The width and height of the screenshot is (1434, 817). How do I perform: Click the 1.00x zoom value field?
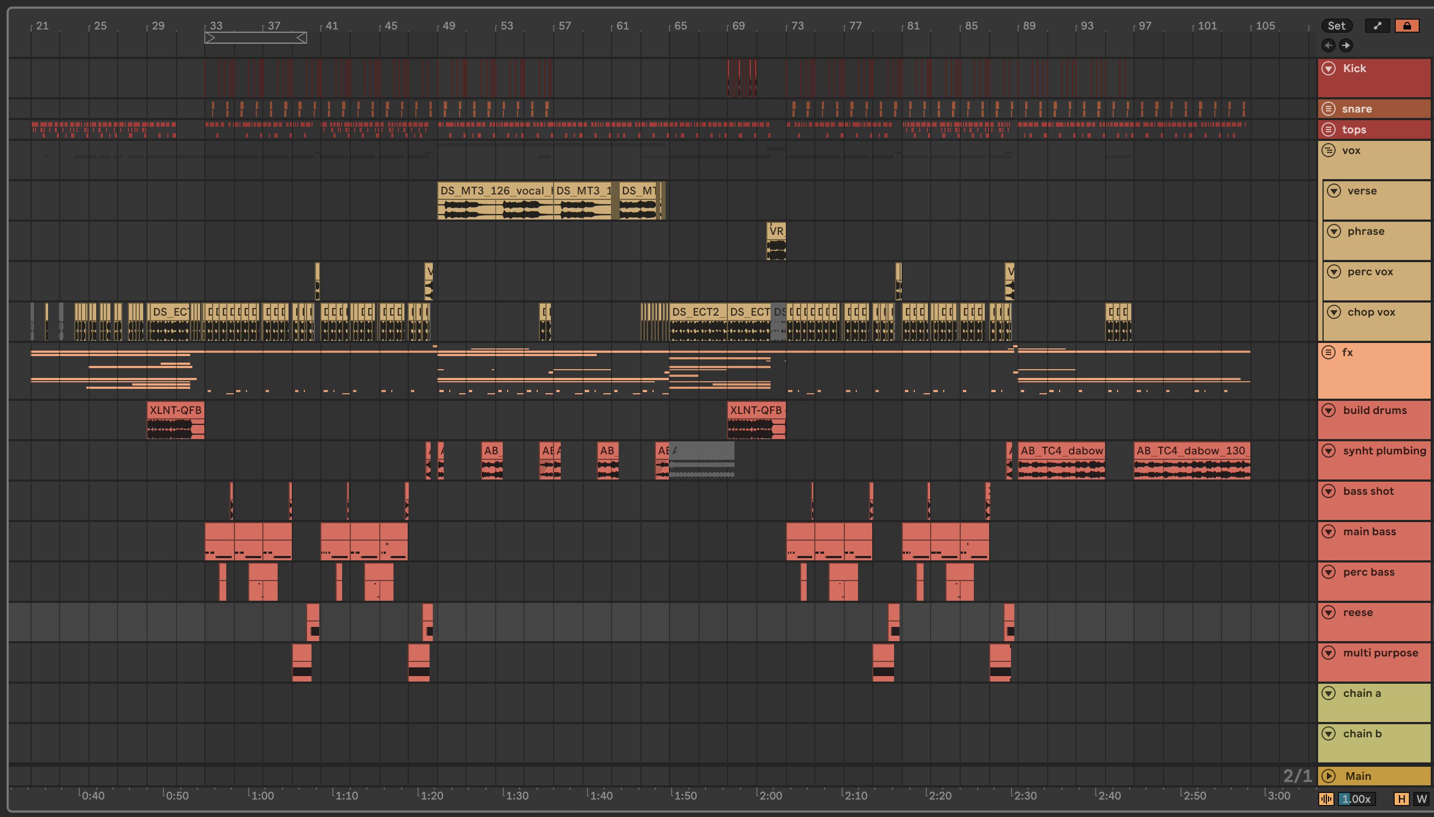[x=1356, y=798]
